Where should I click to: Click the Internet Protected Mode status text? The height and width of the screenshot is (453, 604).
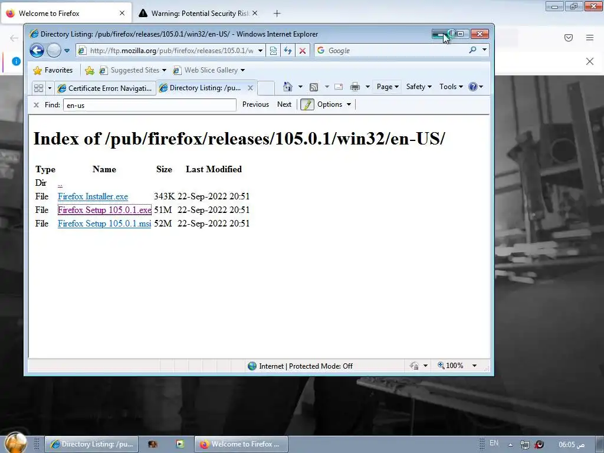click(306, 366)
